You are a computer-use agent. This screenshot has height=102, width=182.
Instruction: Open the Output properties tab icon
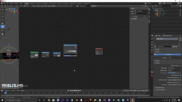point(152,45)
